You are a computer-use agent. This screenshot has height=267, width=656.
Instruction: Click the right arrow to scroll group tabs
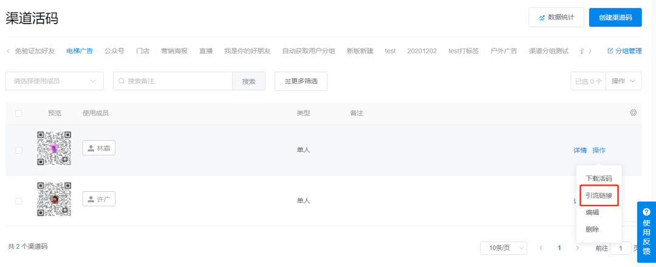[x=590, y=51]
